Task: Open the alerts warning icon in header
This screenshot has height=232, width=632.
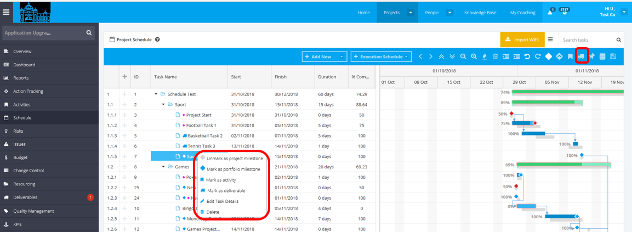Action: 550,12
